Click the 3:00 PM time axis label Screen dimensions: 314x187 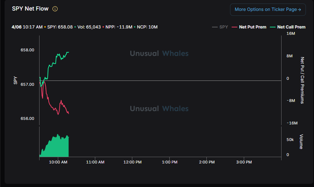244,162
